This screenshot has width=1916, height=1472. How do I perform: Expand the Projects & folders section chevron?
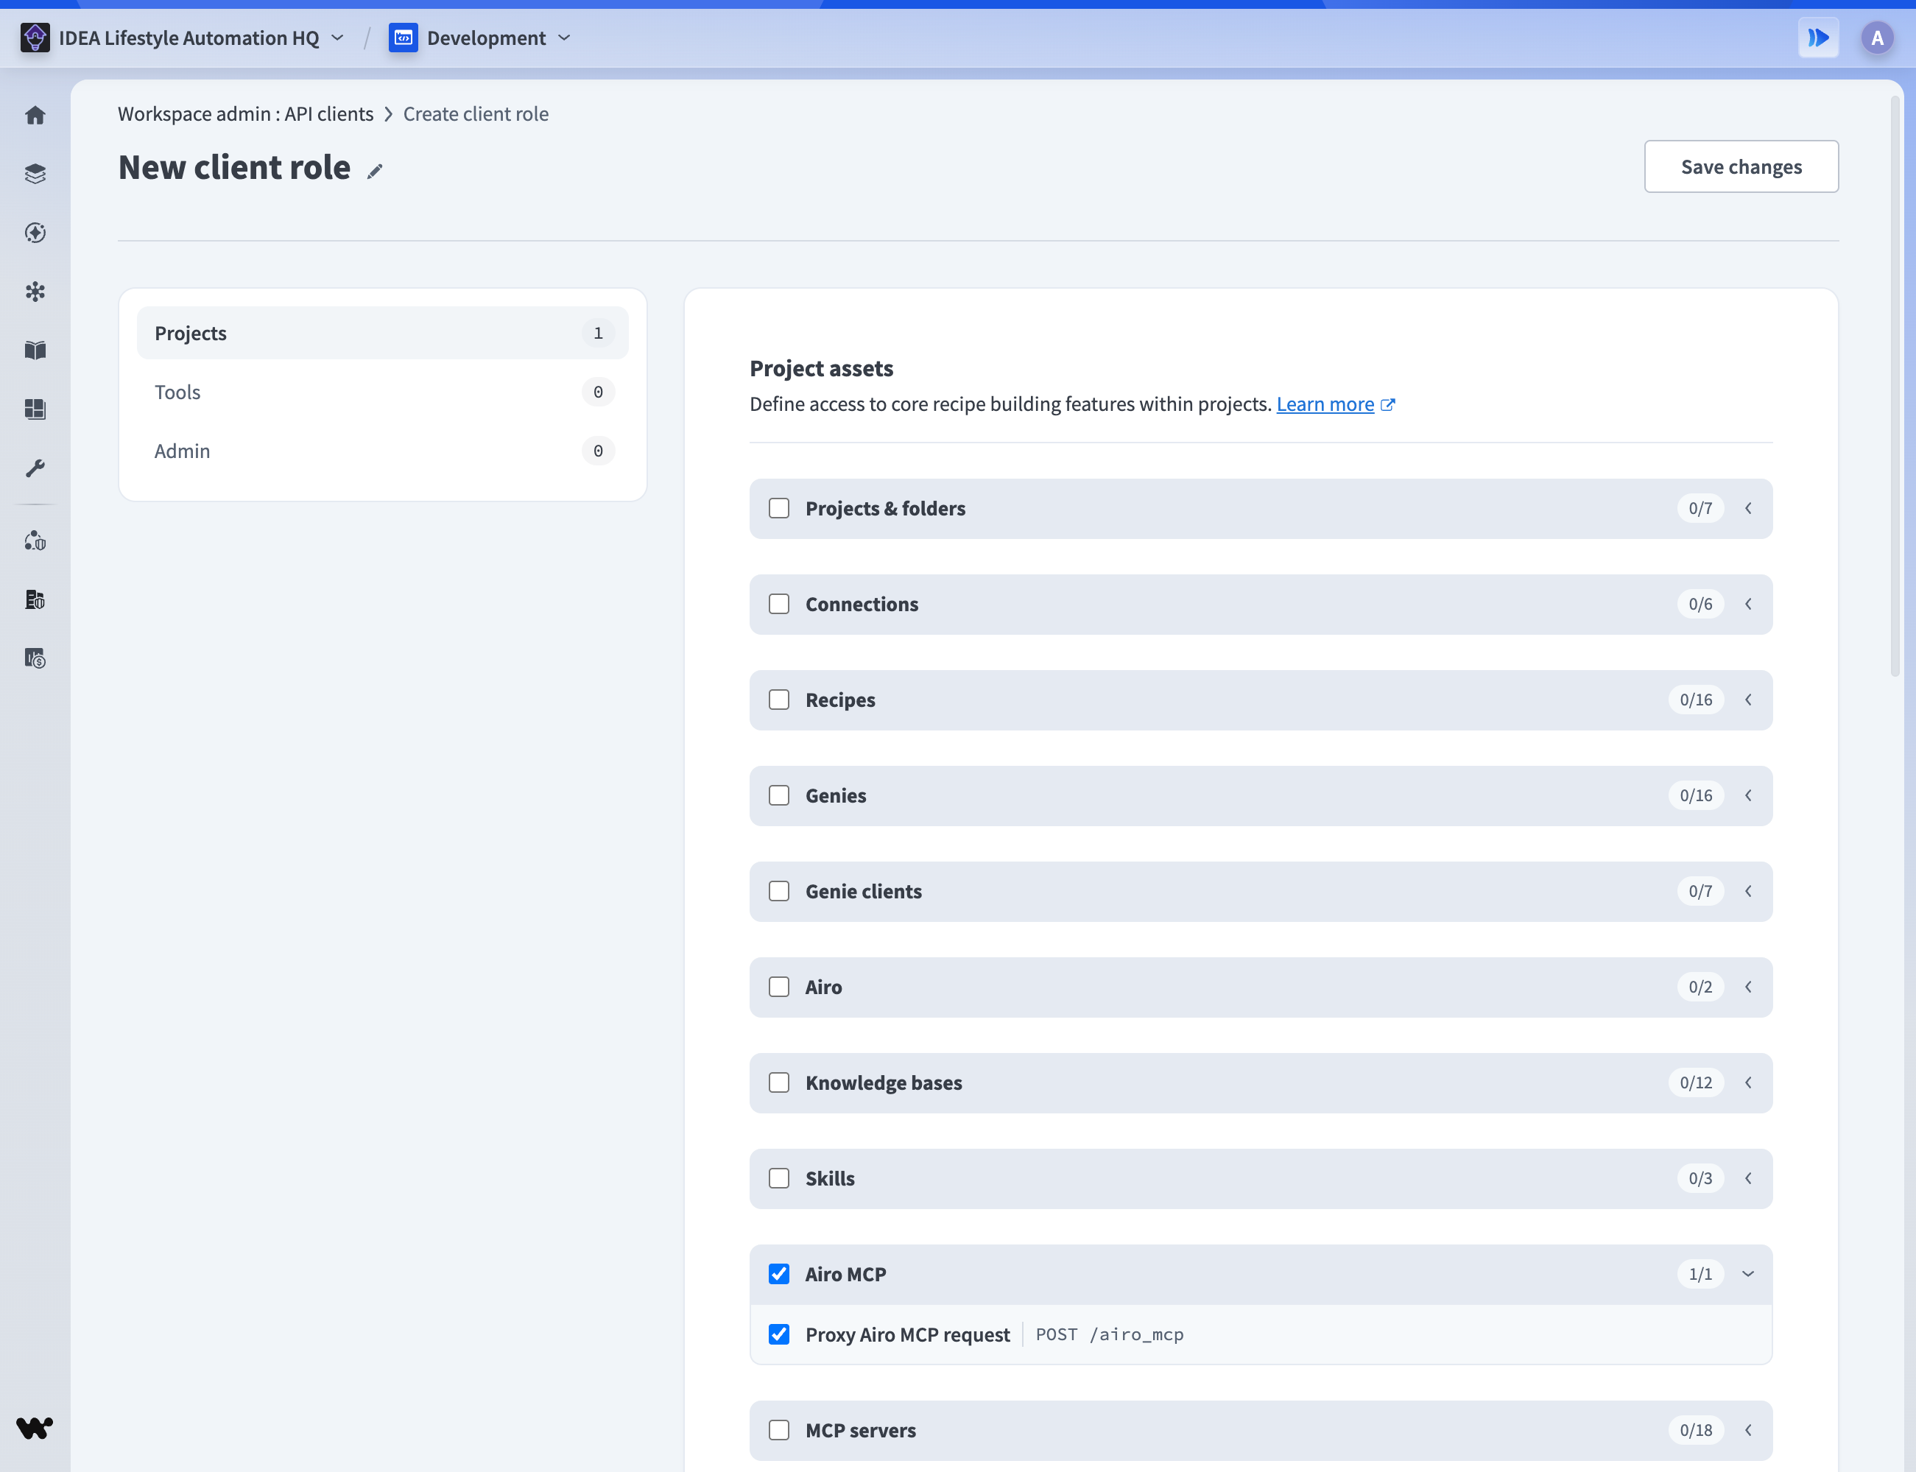(x=1749, y=508)
